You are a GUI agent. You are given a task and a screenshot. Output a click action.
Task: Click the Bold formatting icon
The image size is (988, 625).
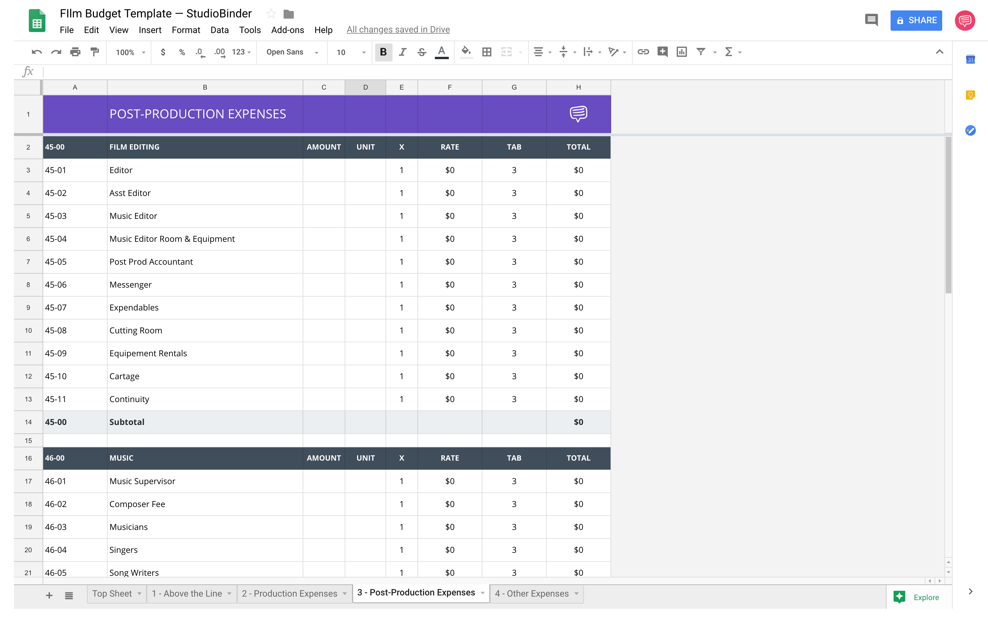pos(382,51)
